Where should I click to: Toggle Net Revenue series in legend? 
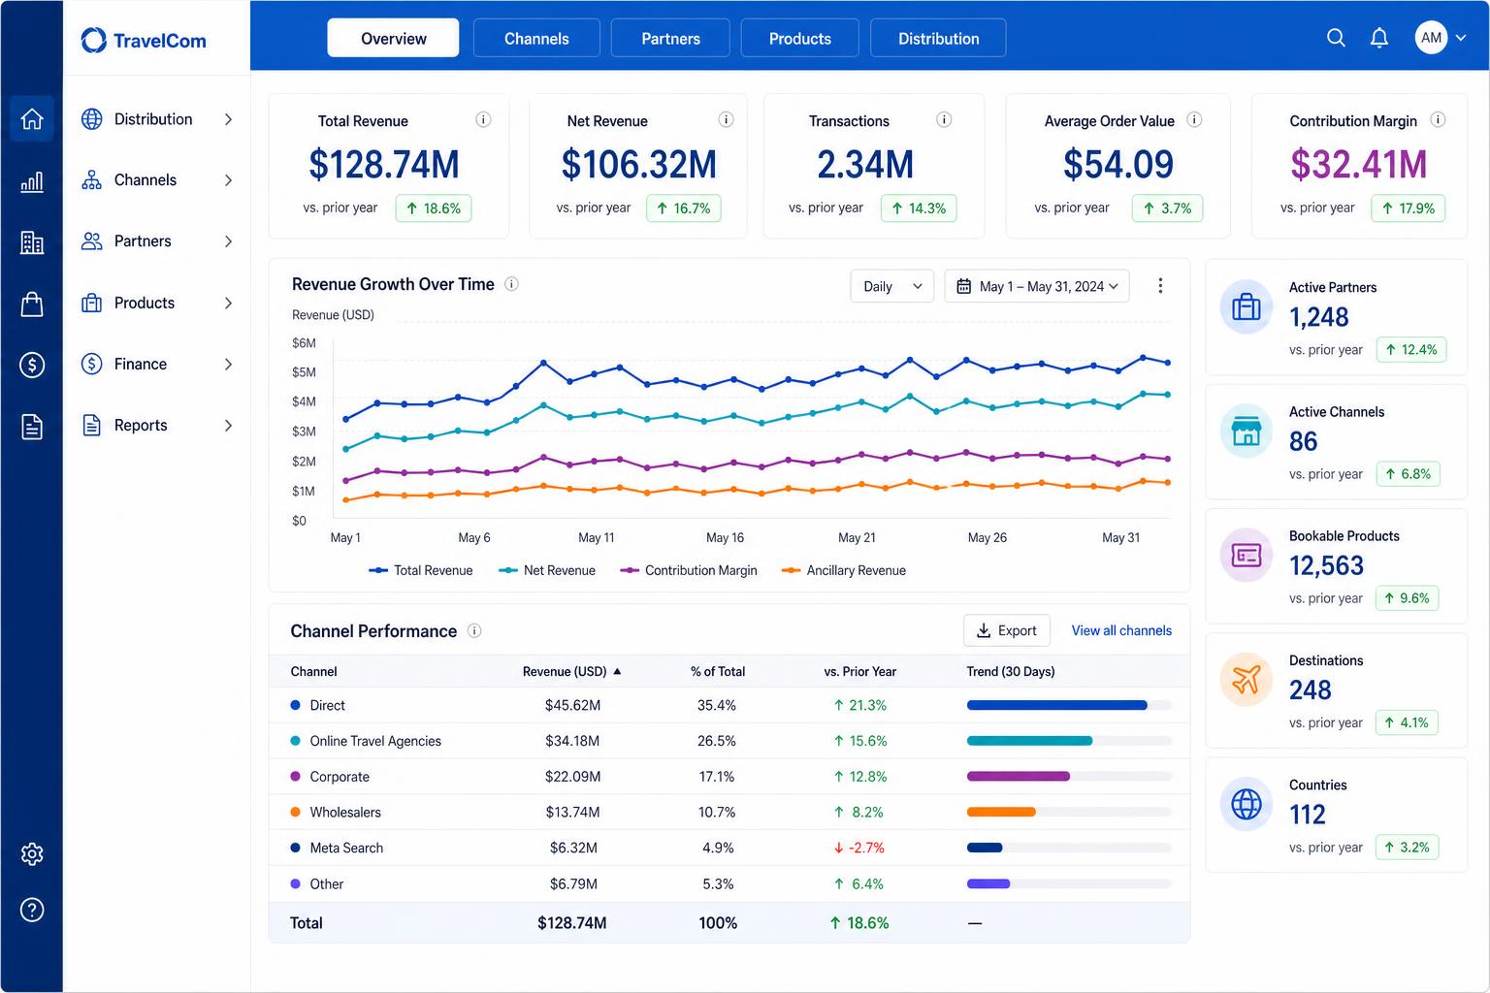(x=547, y=570)
